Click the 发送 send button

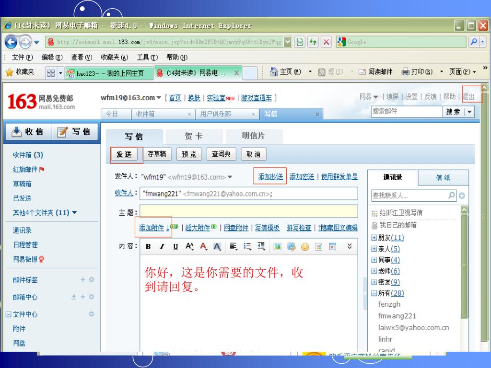[x=124, y=154]
